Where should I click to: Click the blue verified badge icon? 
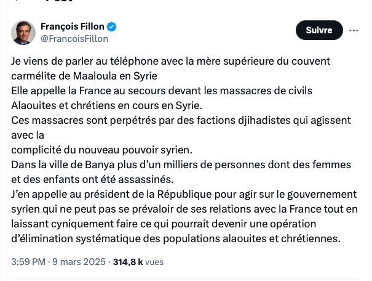112,26
